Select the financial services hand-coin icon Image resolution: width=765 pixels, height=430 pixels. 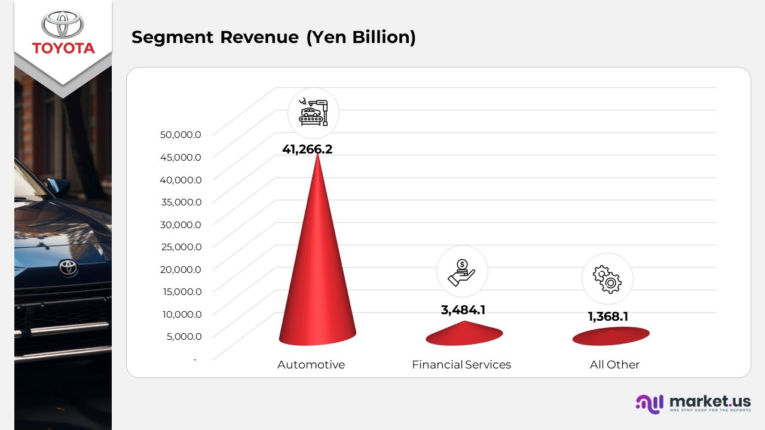point(462,272)
